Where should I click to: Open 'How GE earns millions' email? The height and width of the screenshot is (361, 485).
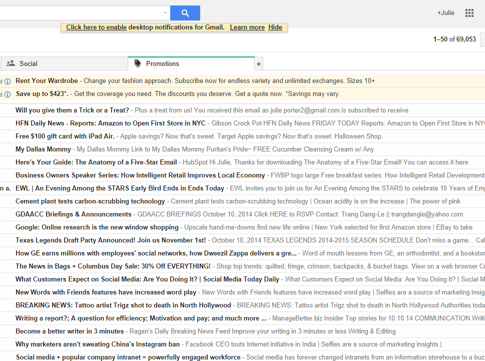tap(242, 253)
